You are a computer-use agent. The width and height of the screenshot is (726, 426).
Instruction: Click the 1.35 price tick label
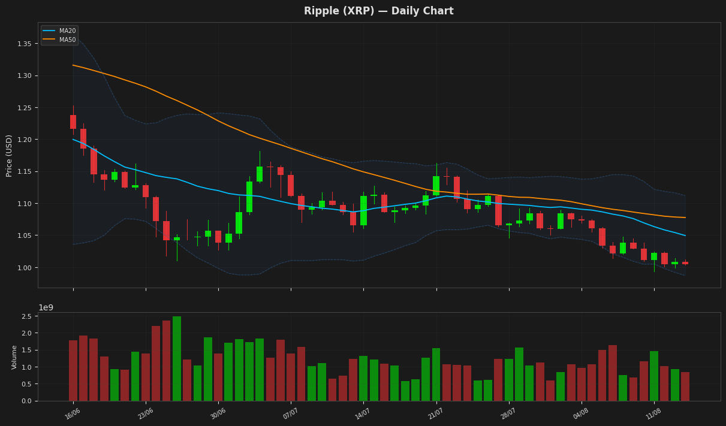(25, 44)
